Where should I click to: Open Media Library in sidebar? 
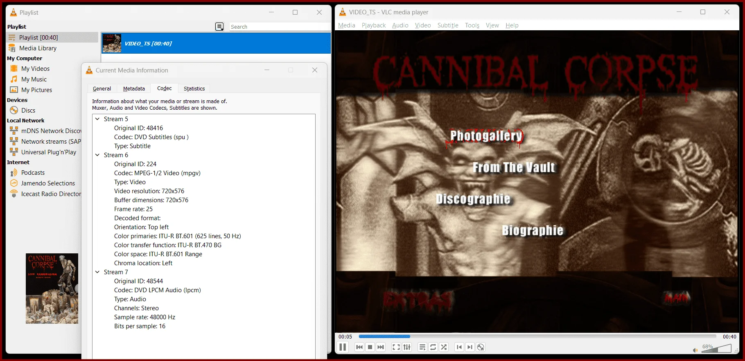(x=38, y=48)
